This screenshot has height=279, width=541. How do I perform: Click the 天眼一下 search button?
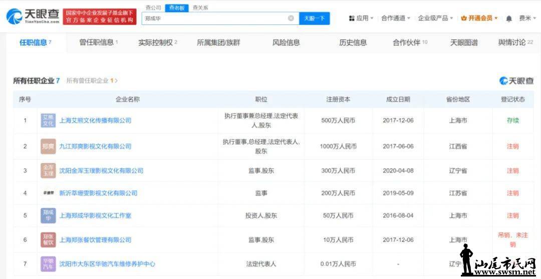point(314,18)
